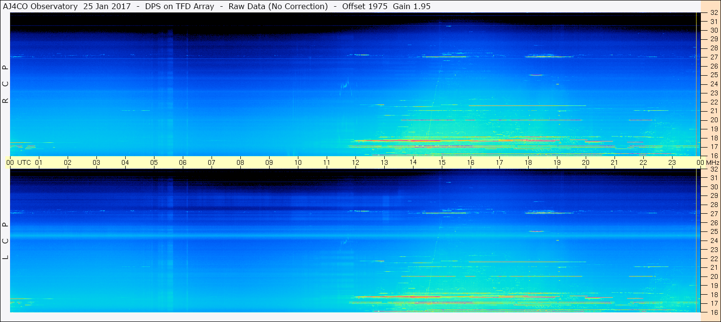Pick the 18 hour mark on UTC time axis

tap(528, 163)
